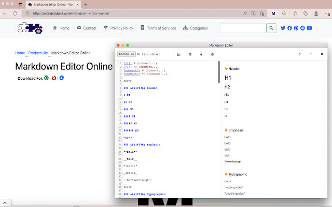Click the print icon in editor toolbar
The height and width of the screenshot is (207, 332).
pos(212,54)
